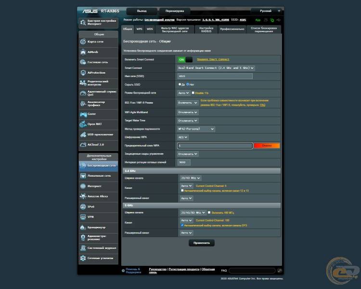Open Русский language dropdown
Screen dimensions: 361x289
point(267,11)
